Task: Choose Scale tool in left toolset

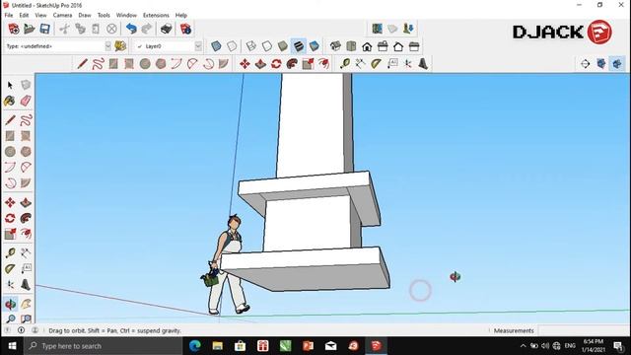Action: 10,234
